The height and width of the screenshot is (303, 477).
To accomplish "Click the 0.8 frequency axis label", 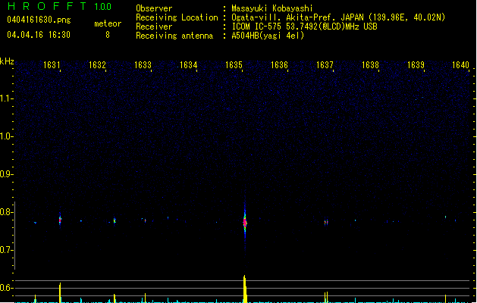I will click(x=7, y=212).
